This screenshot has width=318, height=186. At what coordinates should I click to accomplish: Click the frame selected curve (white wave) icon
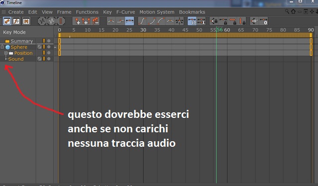coord(52,21)
